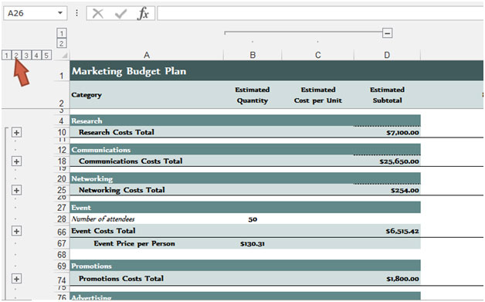Screen dimensions: 485x302
Task: Click Estimated Cost per Unit header
Action: click(317, 95)
